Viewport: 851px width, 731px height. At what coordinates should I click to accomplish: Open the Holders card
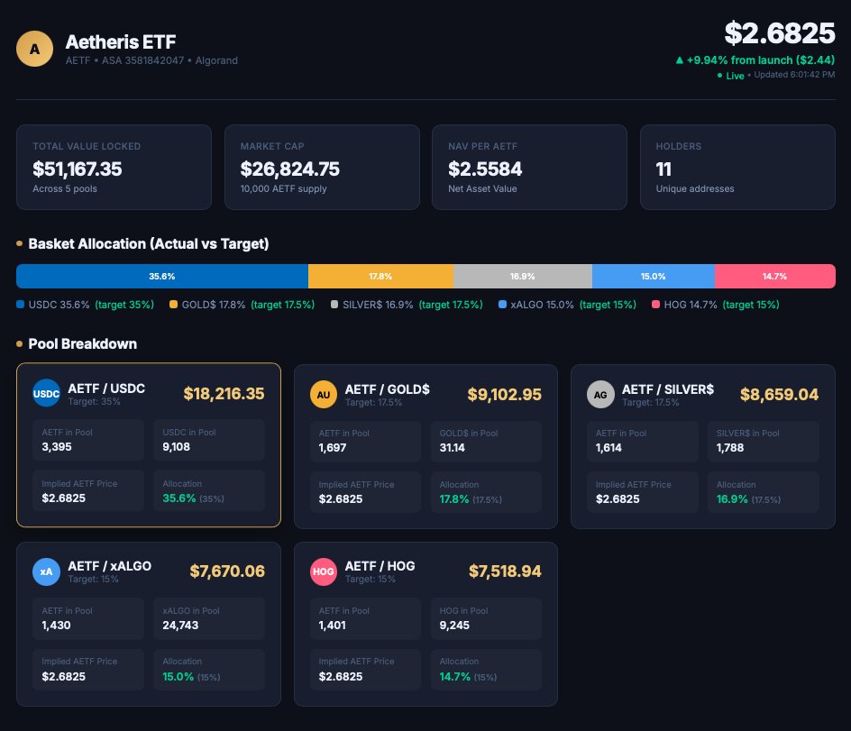[737, 167]
